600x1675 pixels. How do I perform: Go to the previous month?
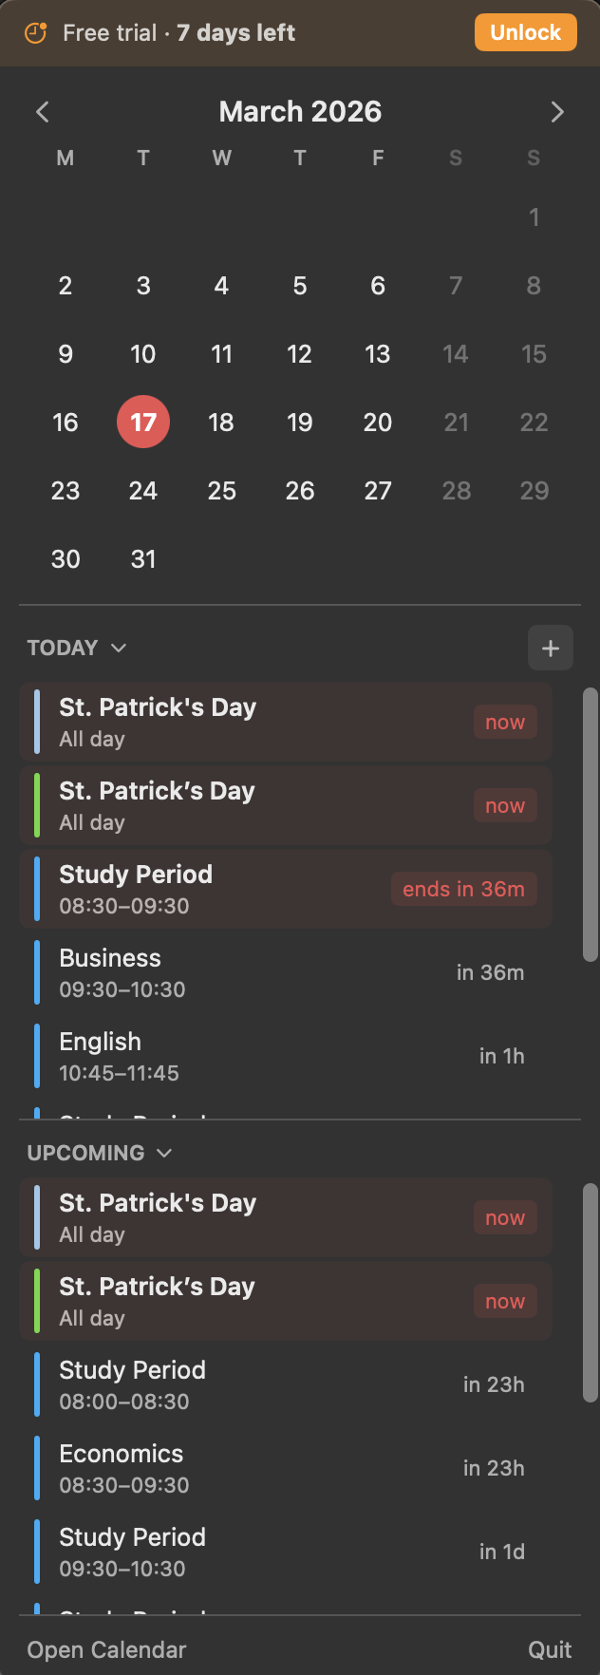click(x=42, y=111)
